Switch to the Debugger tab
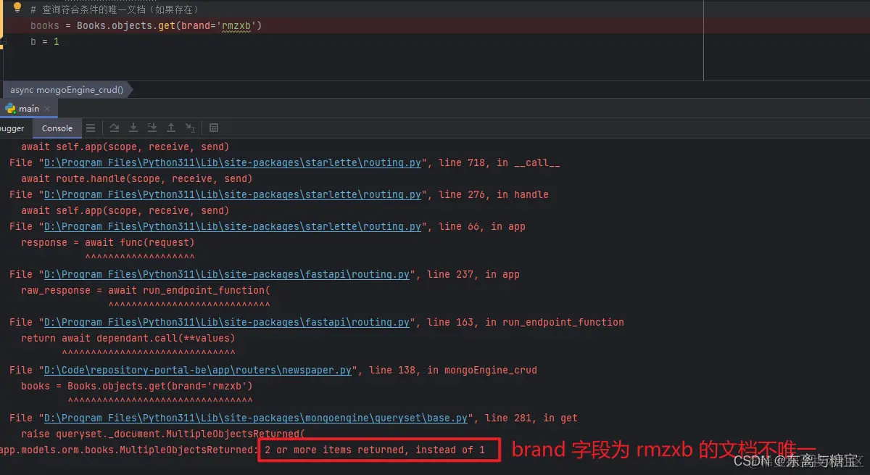 (13, 128)
